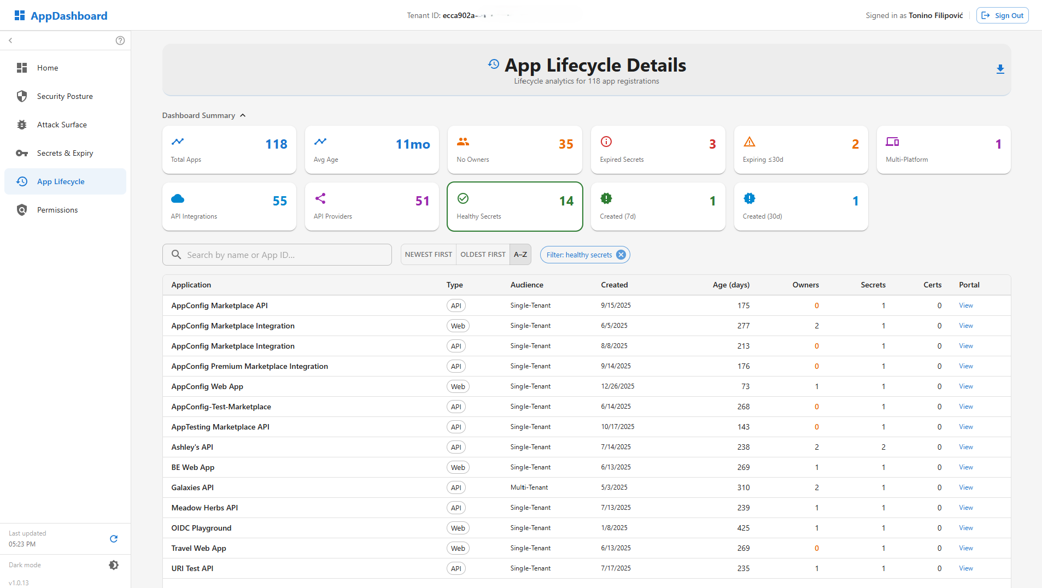The height and width of the screenshot is (588, 1042).
Task: Click the AppDashboard logo icon
Action: [x=20, y=15]
